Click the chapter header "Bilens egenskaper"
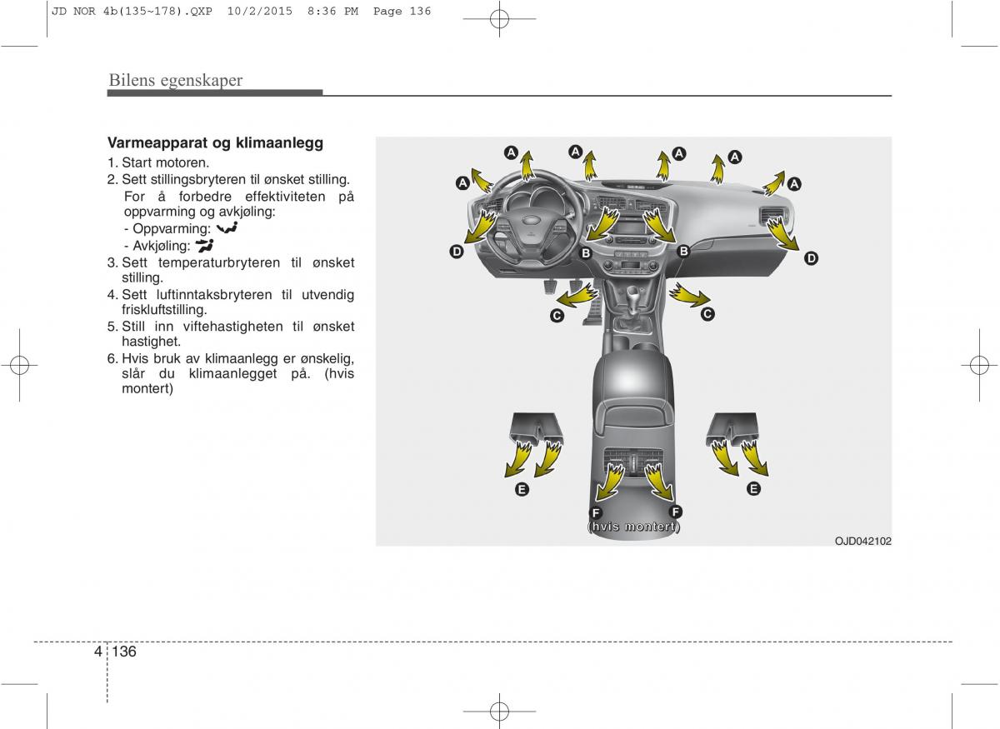 175,80
